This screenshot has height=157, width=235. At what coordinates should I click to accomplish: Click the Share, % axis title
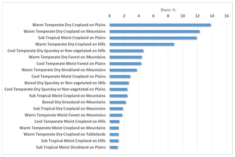pos(168,10)
